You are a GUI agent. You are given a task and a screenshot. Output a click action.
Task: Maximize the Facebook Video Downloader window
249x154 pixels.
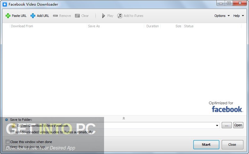click(x=229, y=3)
